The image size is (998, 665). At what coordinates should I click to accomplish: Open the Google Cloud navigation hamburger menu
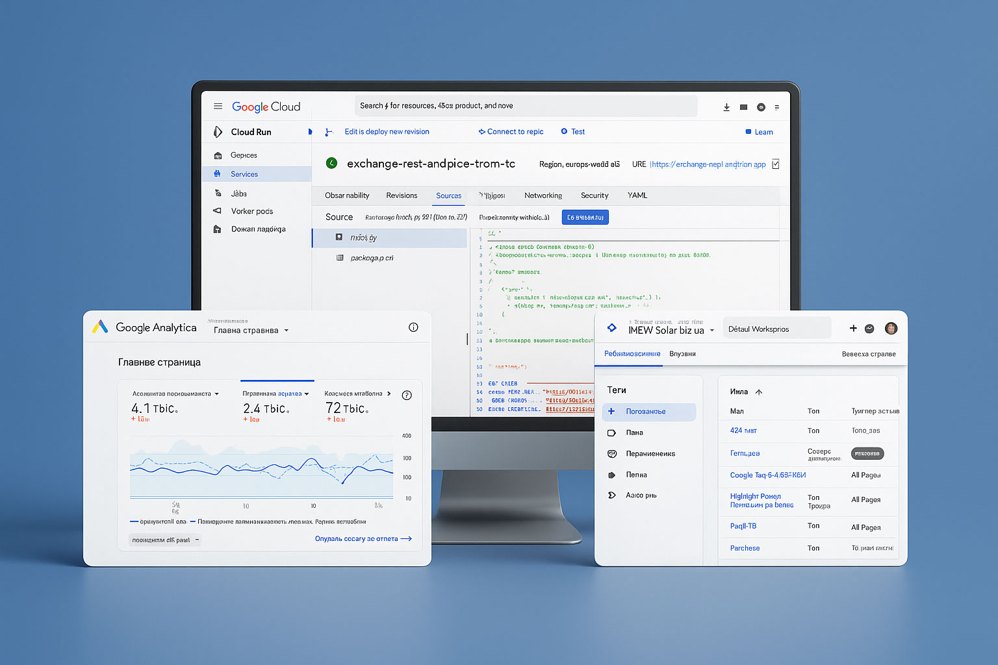pyautogui.click(x=218, y=106)
